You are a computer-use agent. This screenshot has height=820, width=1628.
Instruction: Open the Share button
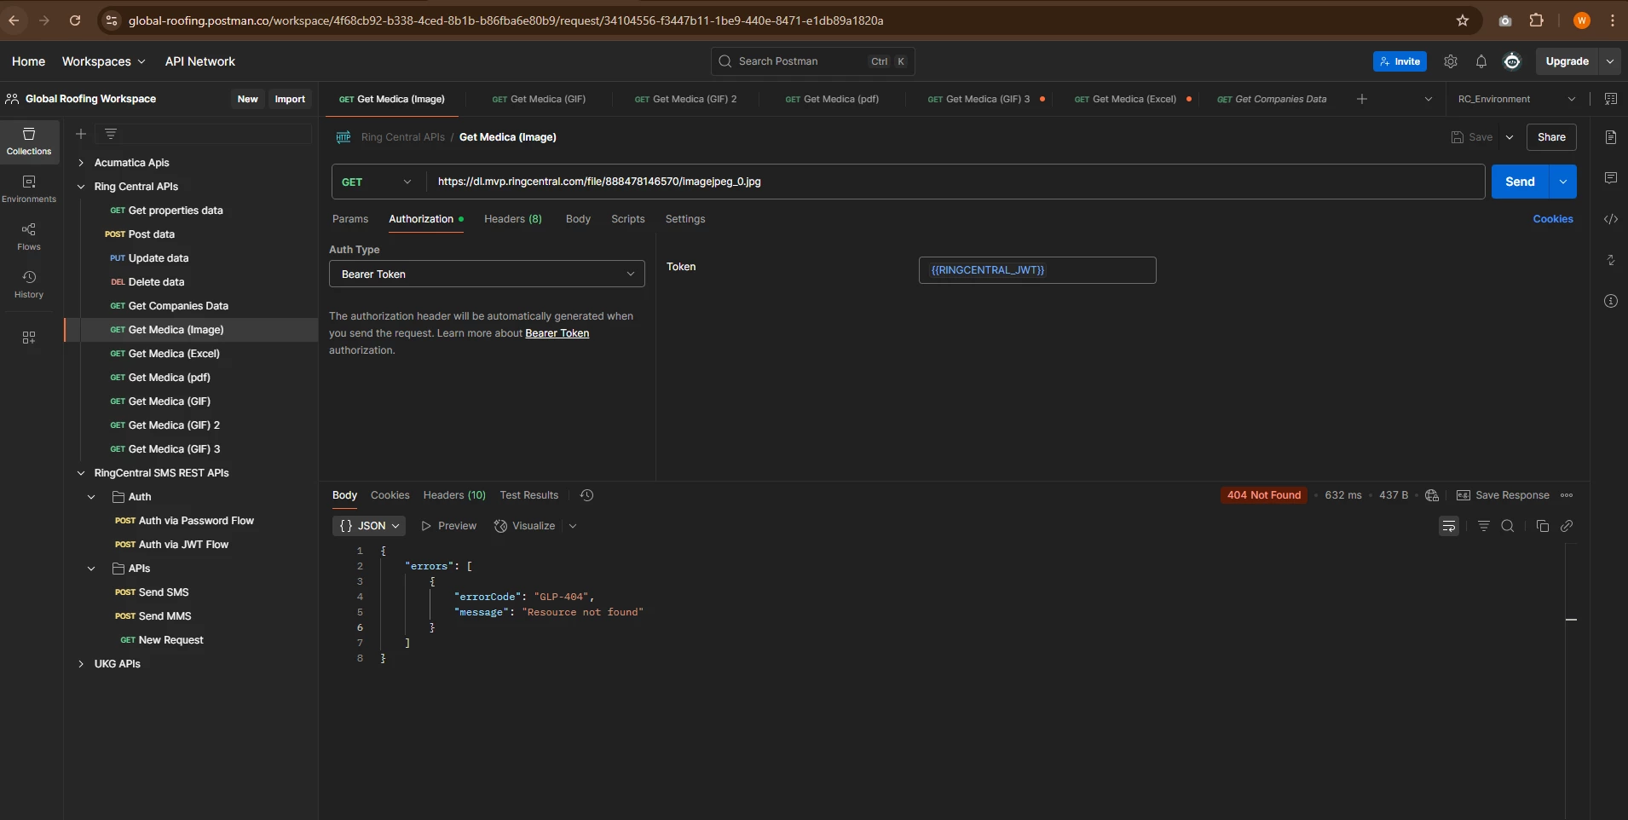tap(1551, 137)
